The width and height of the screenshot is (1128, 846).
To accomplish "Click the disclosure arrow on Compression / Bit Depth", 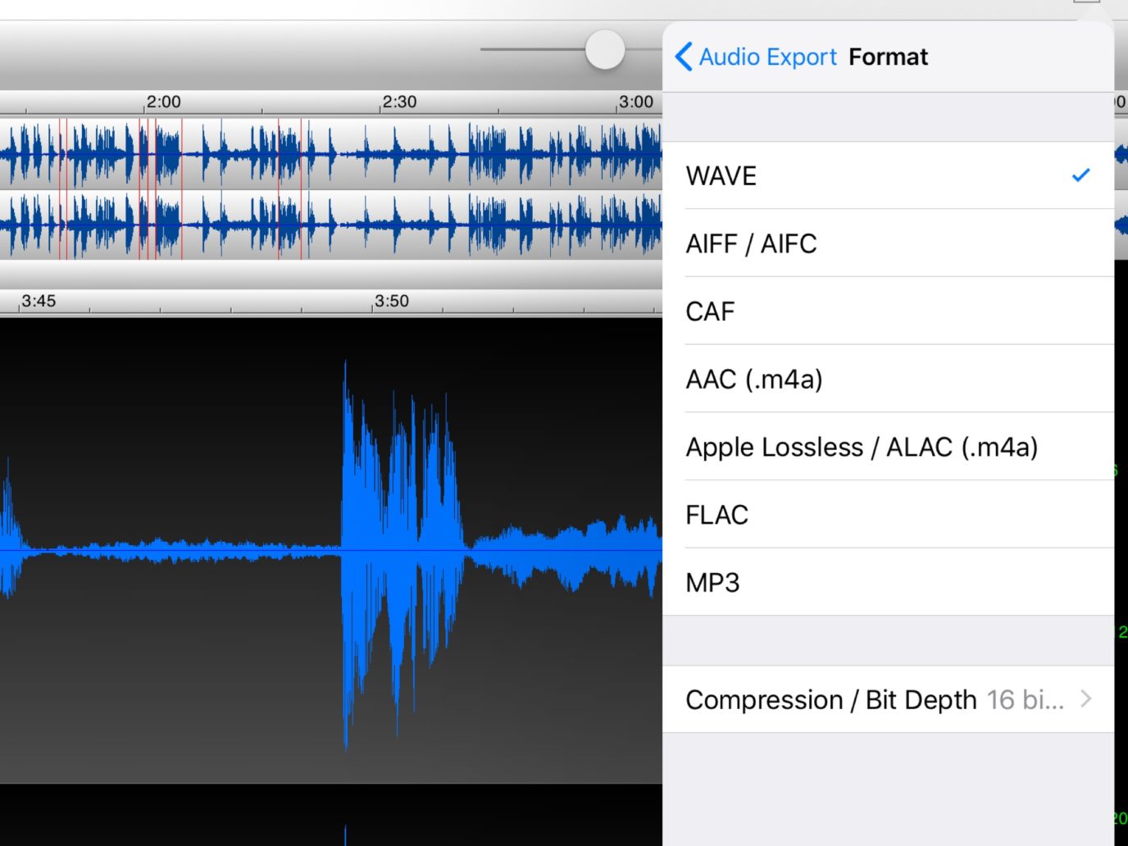I will click(1086, 699).
